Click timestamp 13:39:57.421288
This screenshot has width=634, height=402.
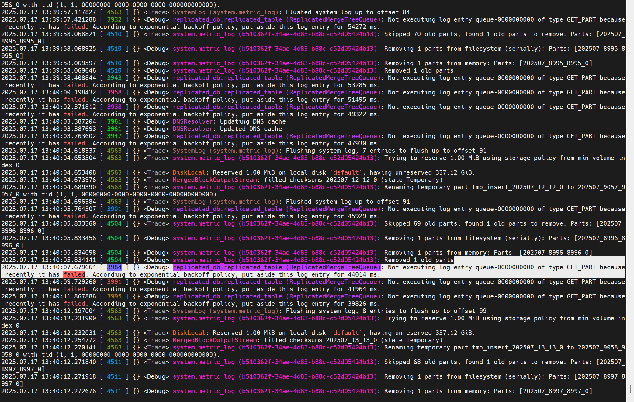point(68,19)
